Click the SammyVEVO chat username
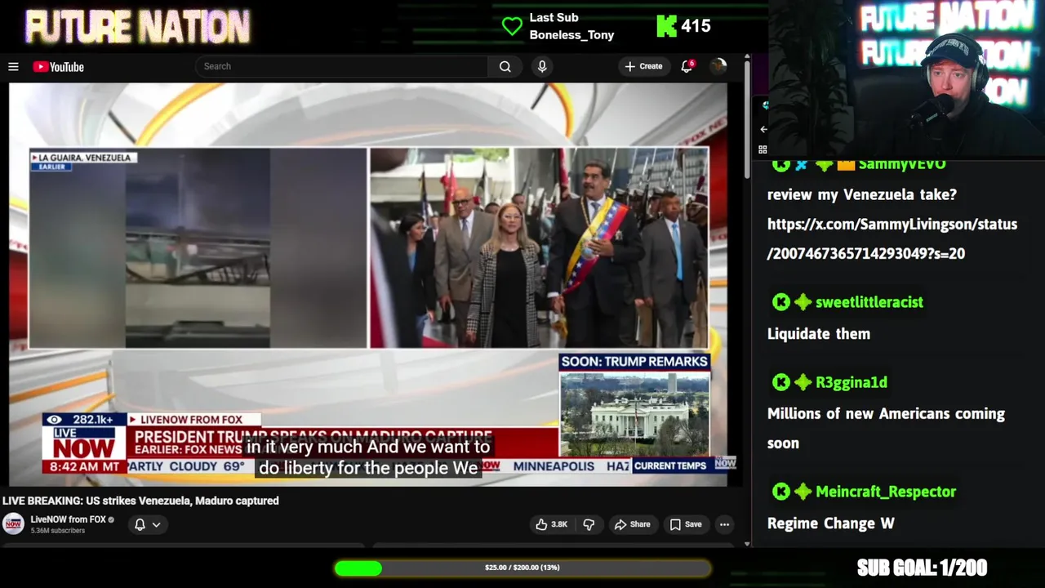The width and height of the screenshot is (1045, 588). pyautogui.click(x=902, y=164)
